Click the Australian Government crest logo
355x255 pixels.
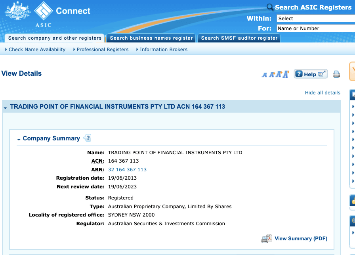pos(17,11)
